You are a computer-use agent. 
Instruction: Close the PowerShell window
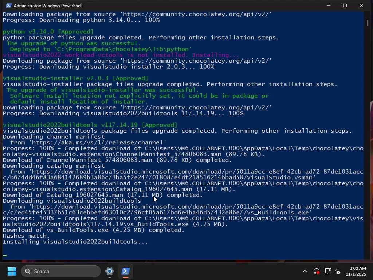click(362, 5)
